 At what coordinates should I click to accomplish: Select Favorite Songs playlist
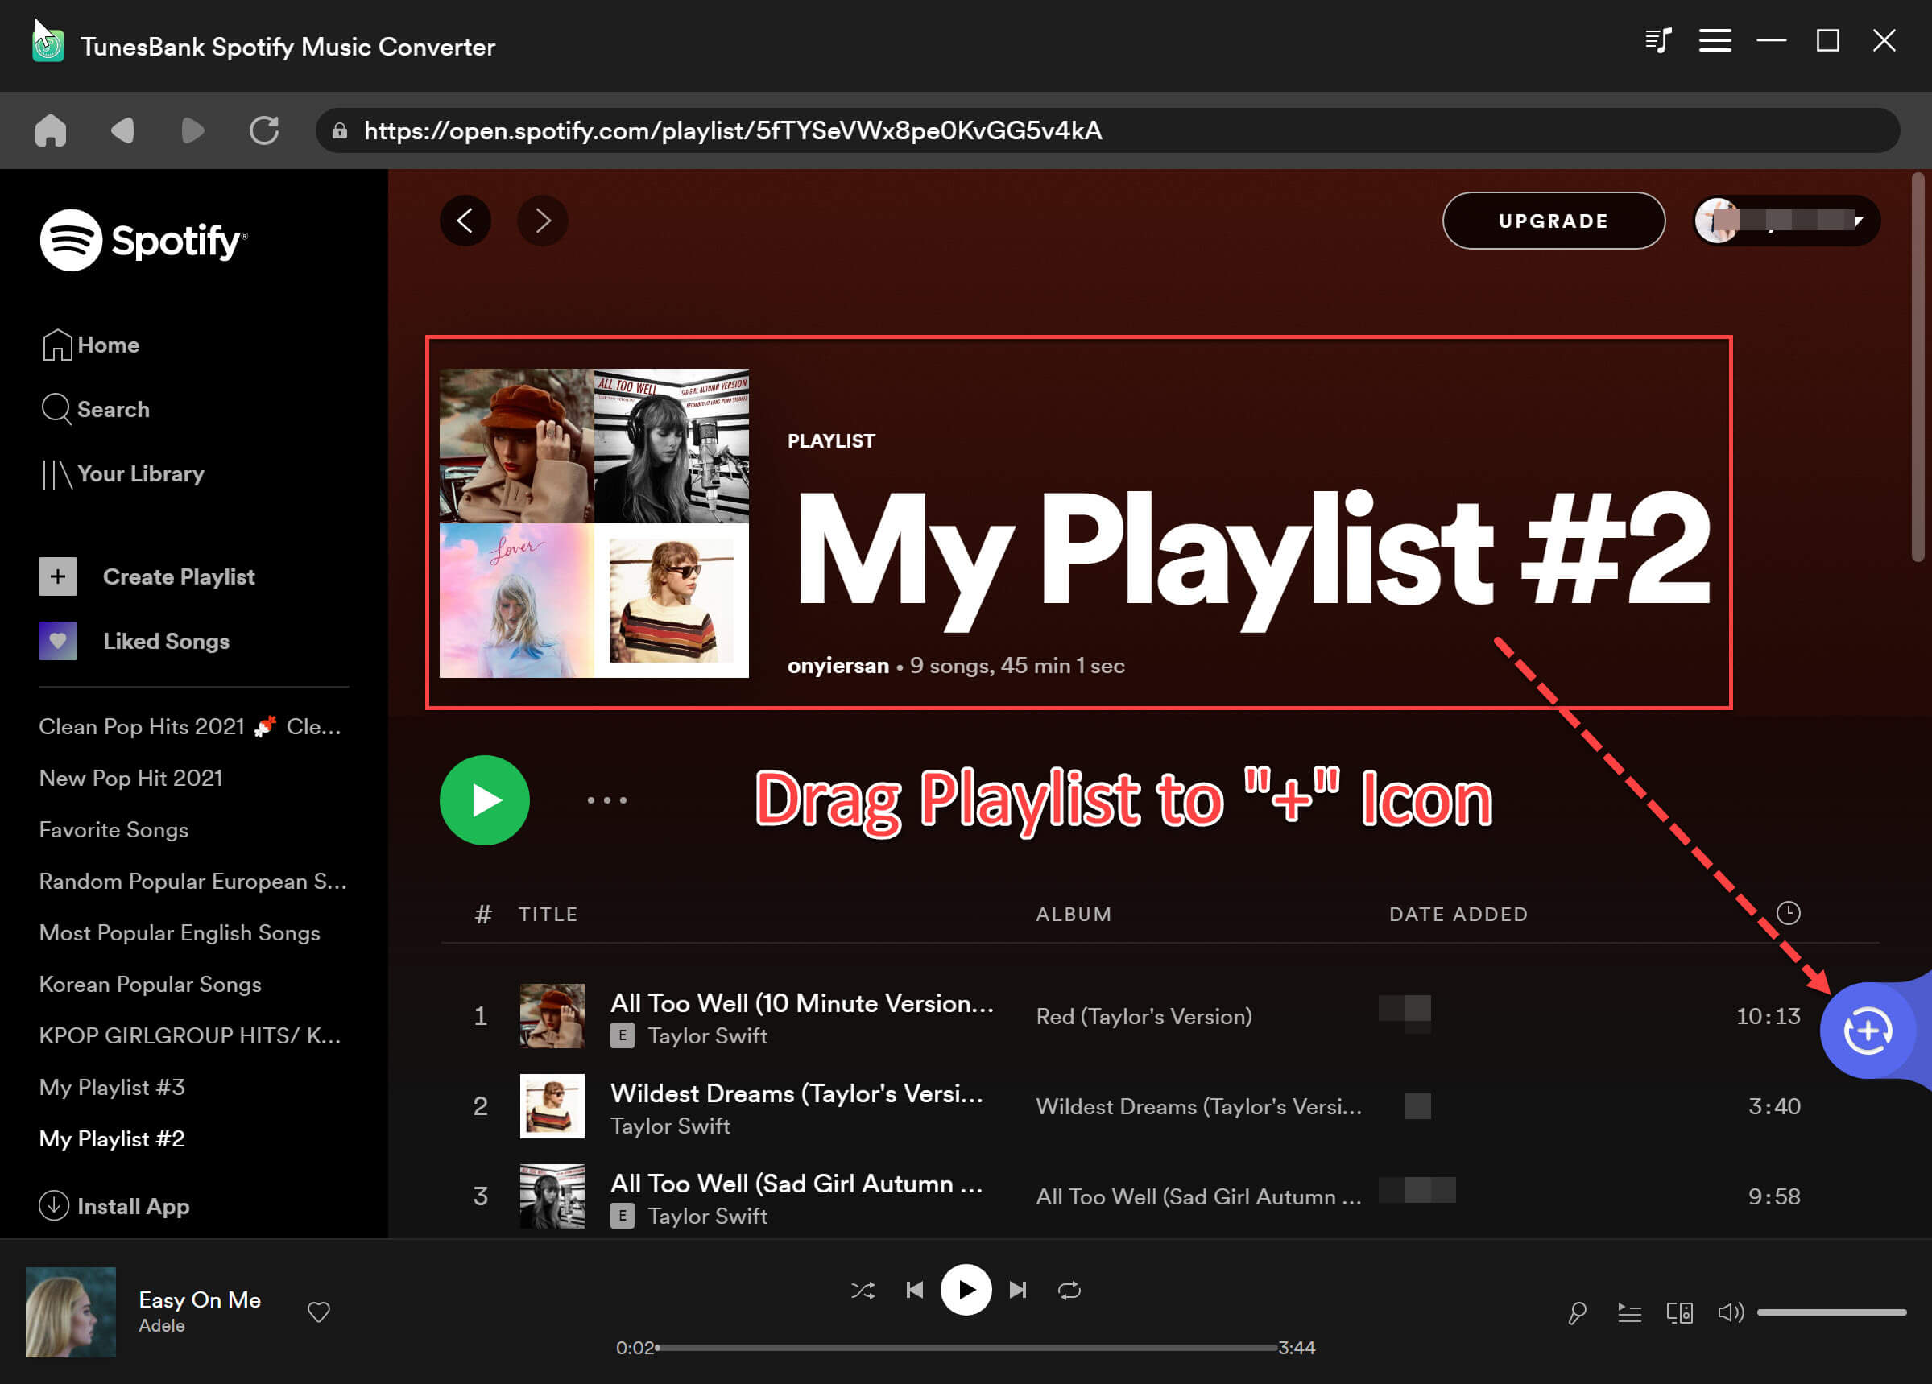click(114, 829)
